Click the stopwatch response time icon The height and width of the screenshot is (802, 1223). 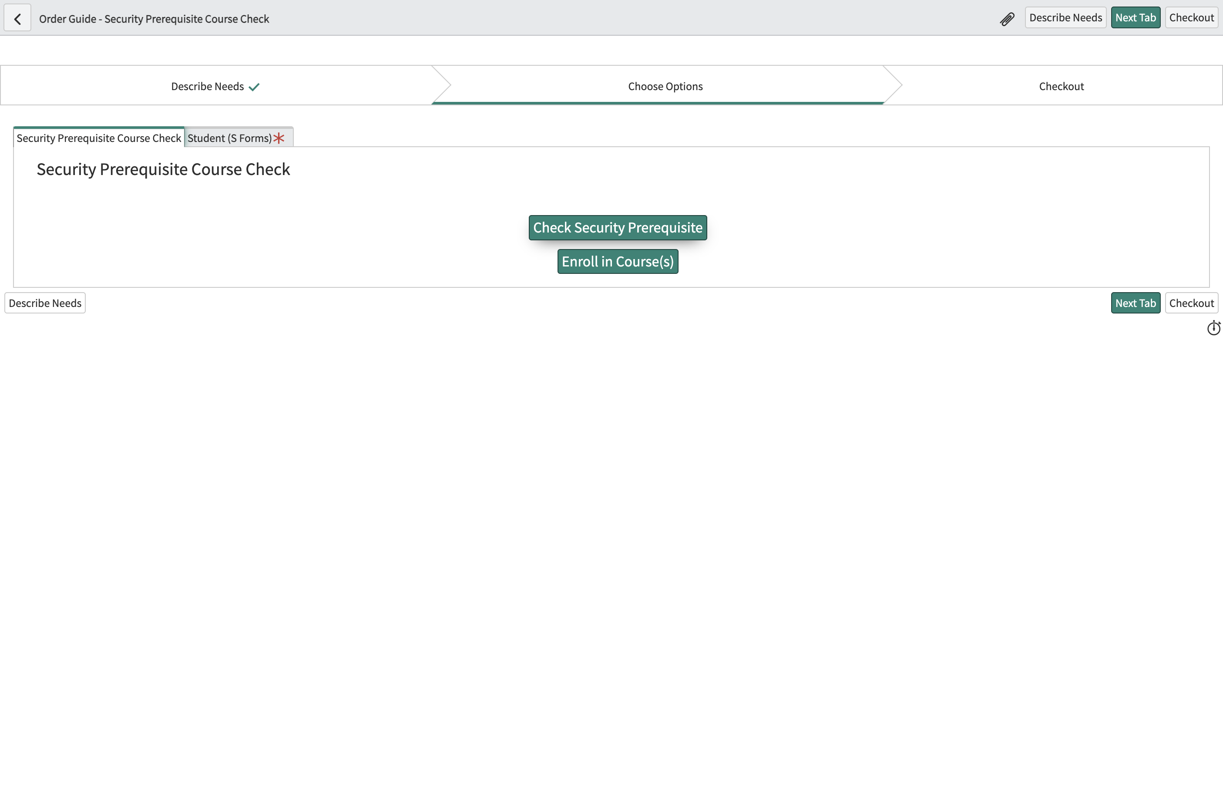coord(1213,328)
